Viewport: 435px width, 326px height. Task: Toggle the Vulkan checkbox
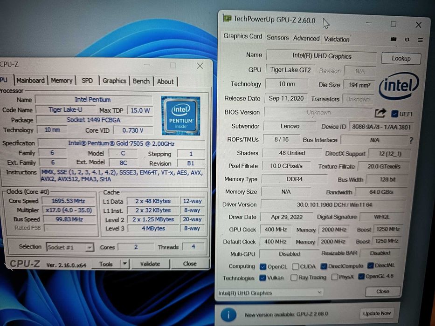click(262, 278)
